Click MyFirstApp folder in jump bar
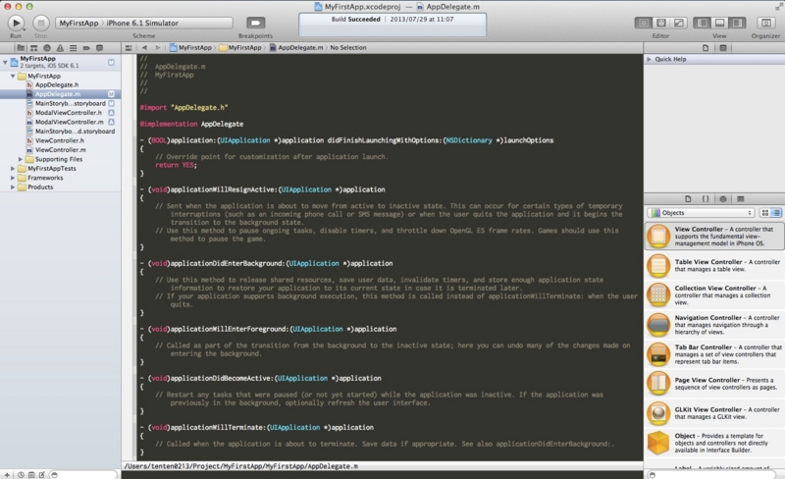 point(240,47)
